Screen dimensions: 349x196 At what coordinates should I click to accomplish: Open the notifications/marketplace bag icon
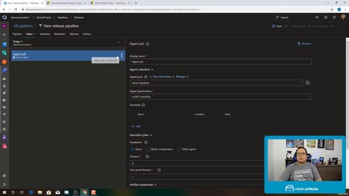click(326, 17)
